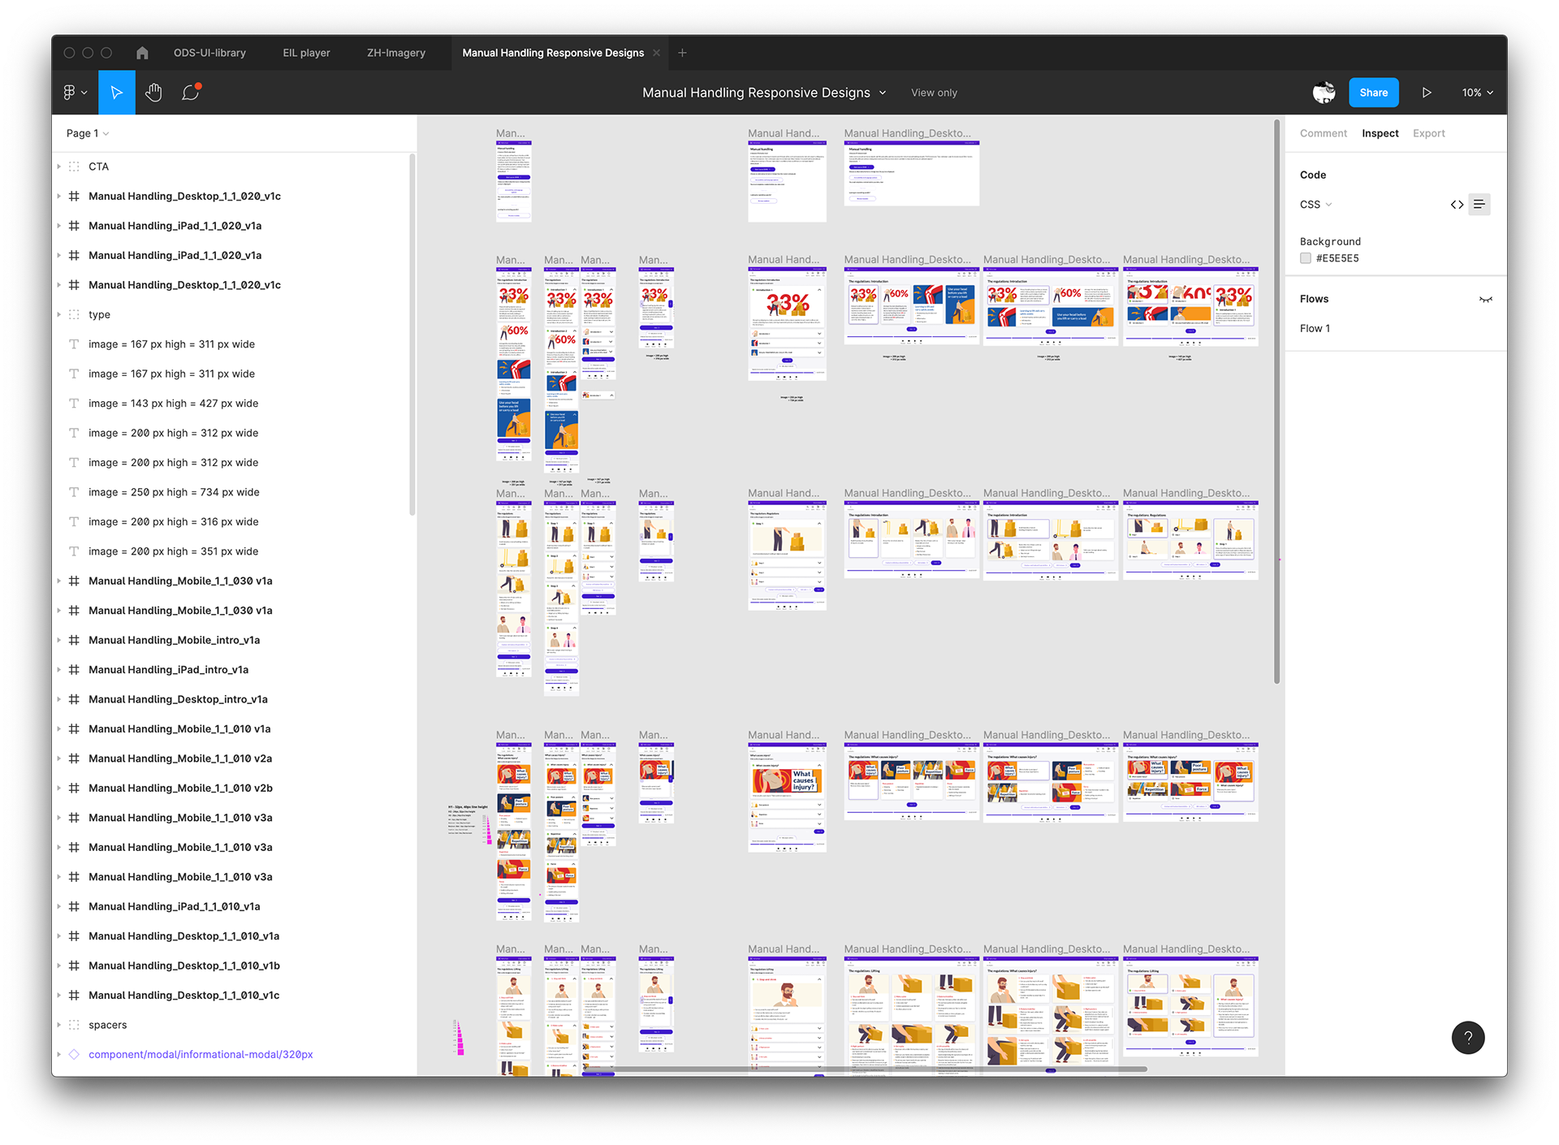Click the frame icon of Manual Handling_Desktop_intro_v1a

point(74,699)
